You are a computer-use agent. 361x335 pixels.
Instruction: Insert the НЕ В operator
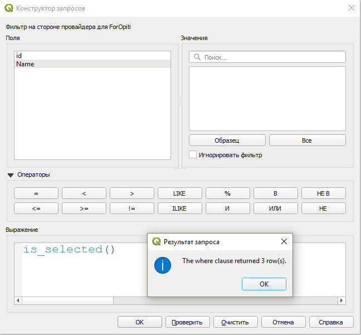tap(323, 193)
